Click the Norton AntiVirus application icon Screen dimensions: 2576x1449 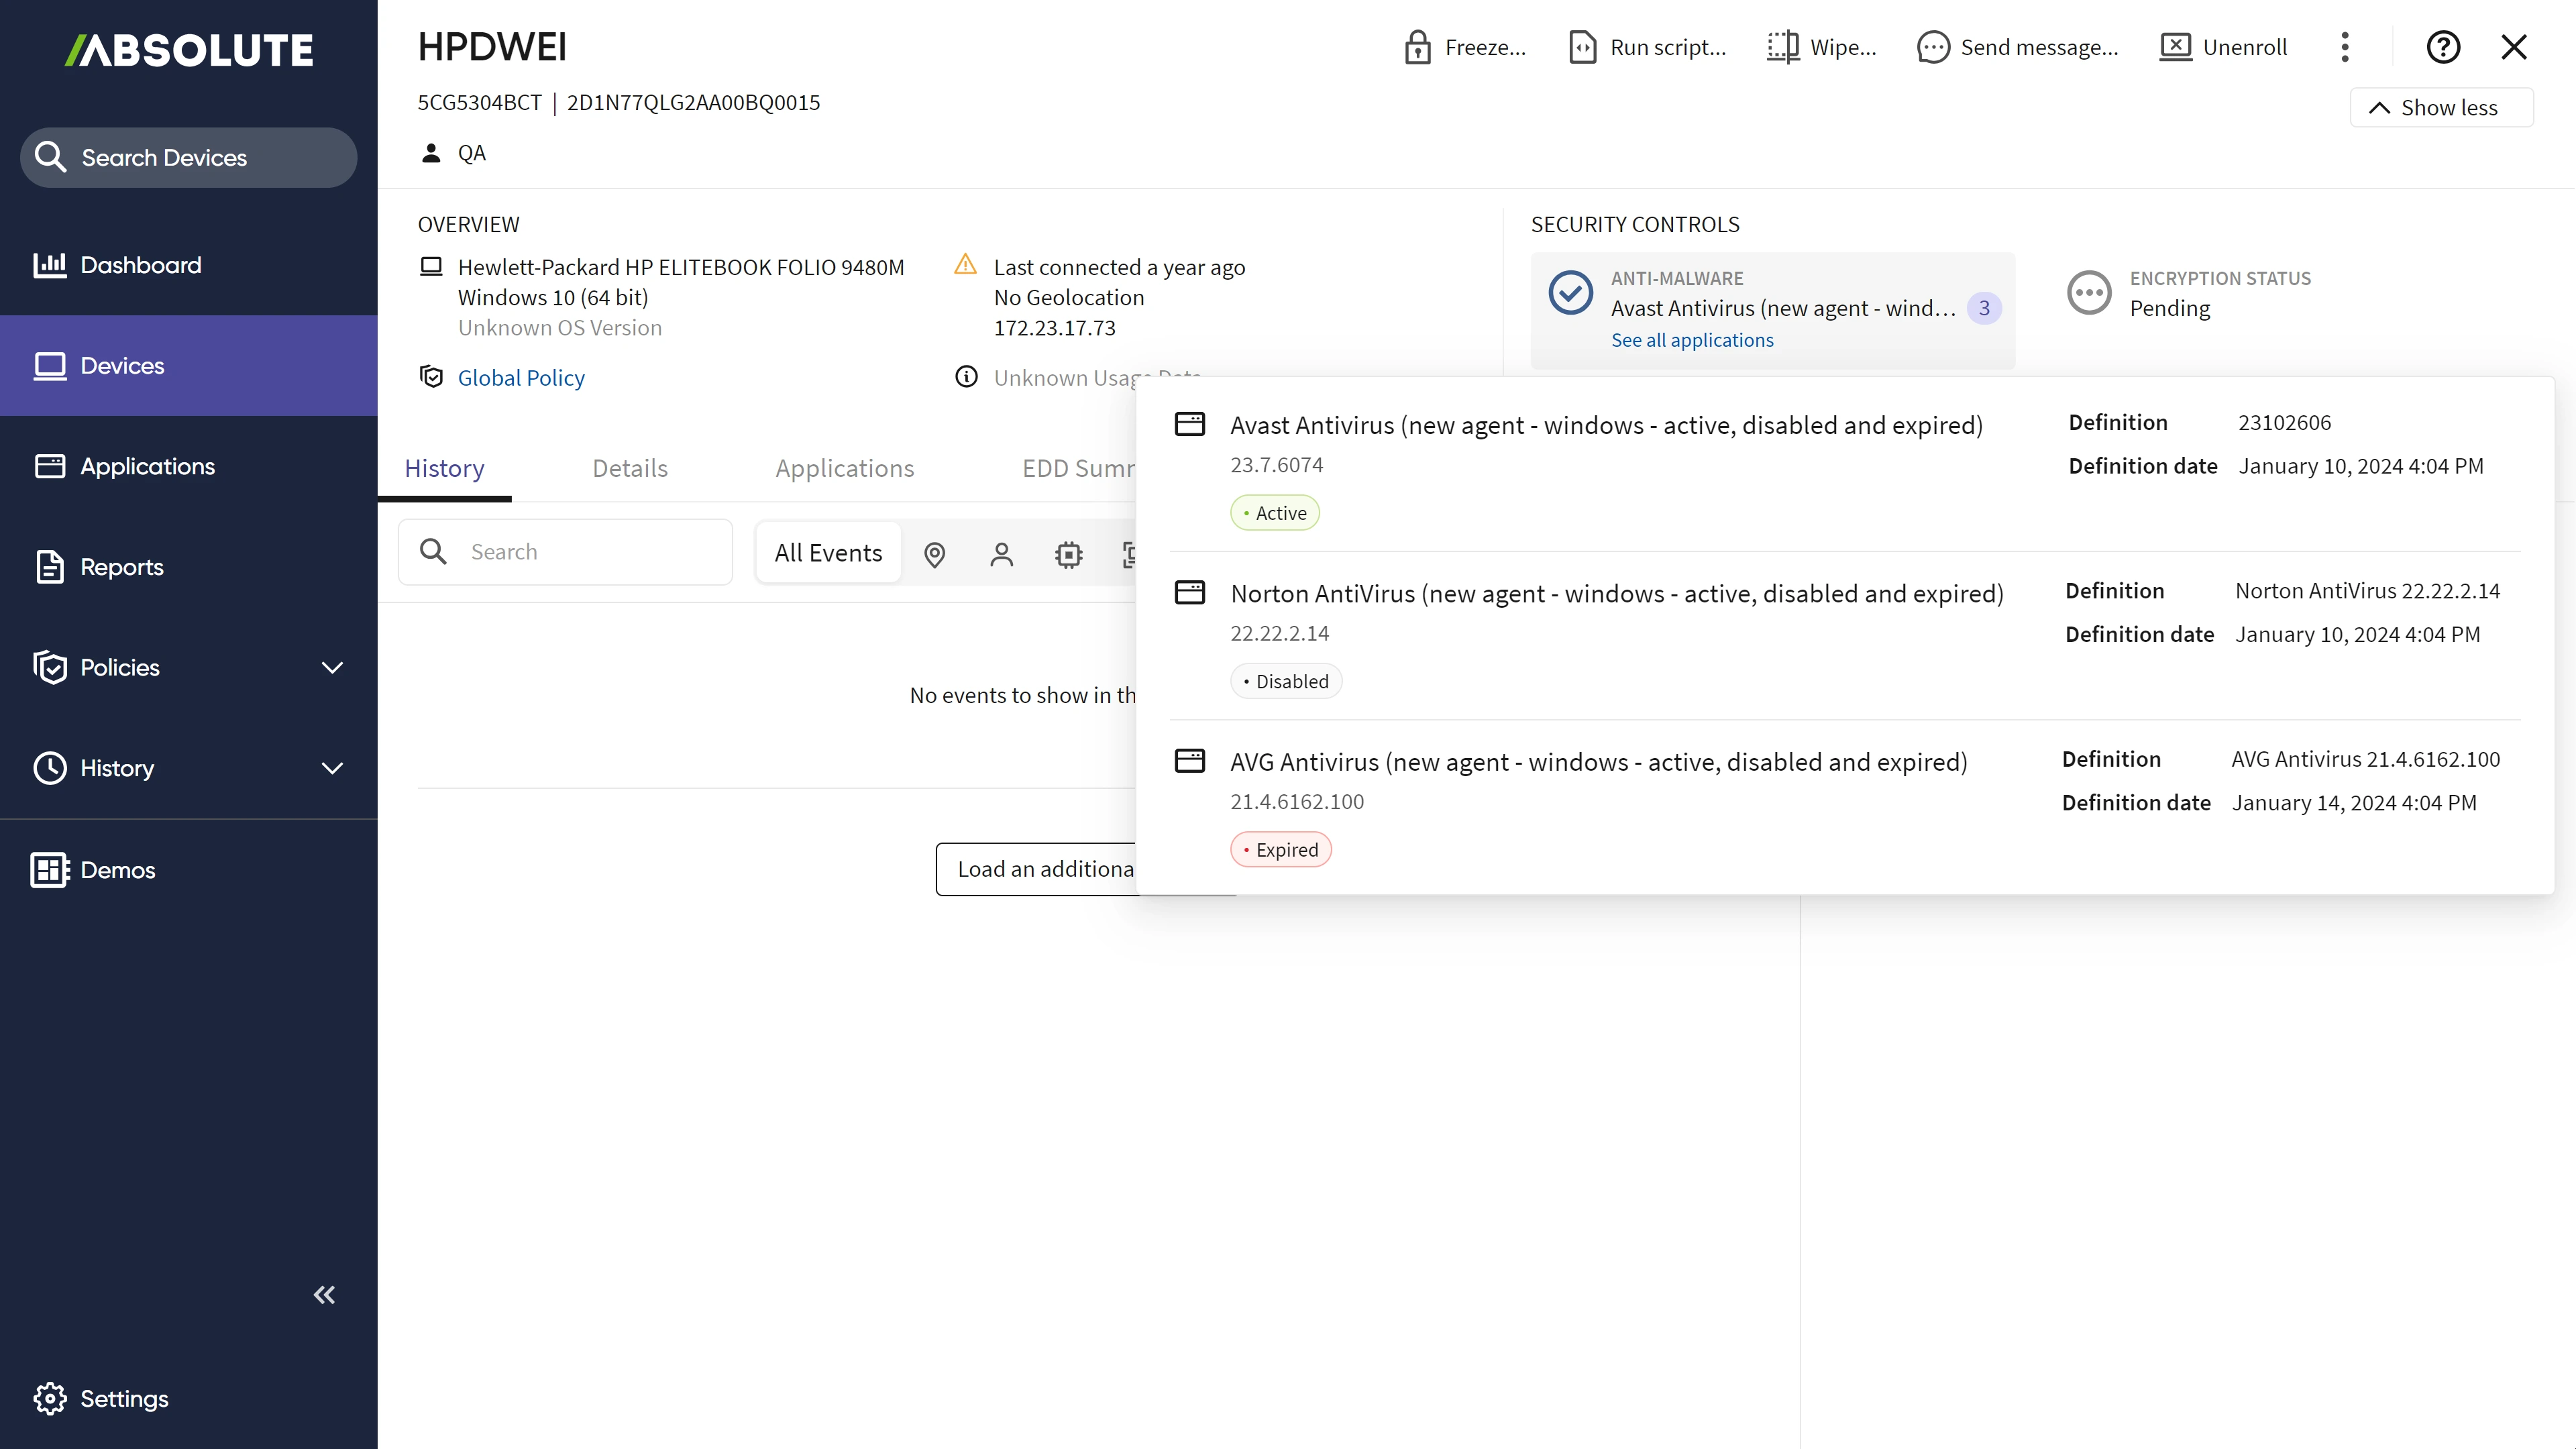click(x=1190, y=592)
